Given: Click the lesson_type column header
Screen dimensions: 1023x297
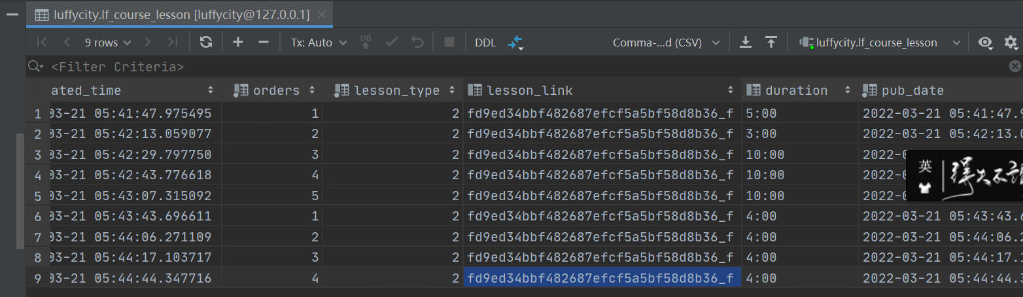Looking at the screenshot, I should point(396,90).
